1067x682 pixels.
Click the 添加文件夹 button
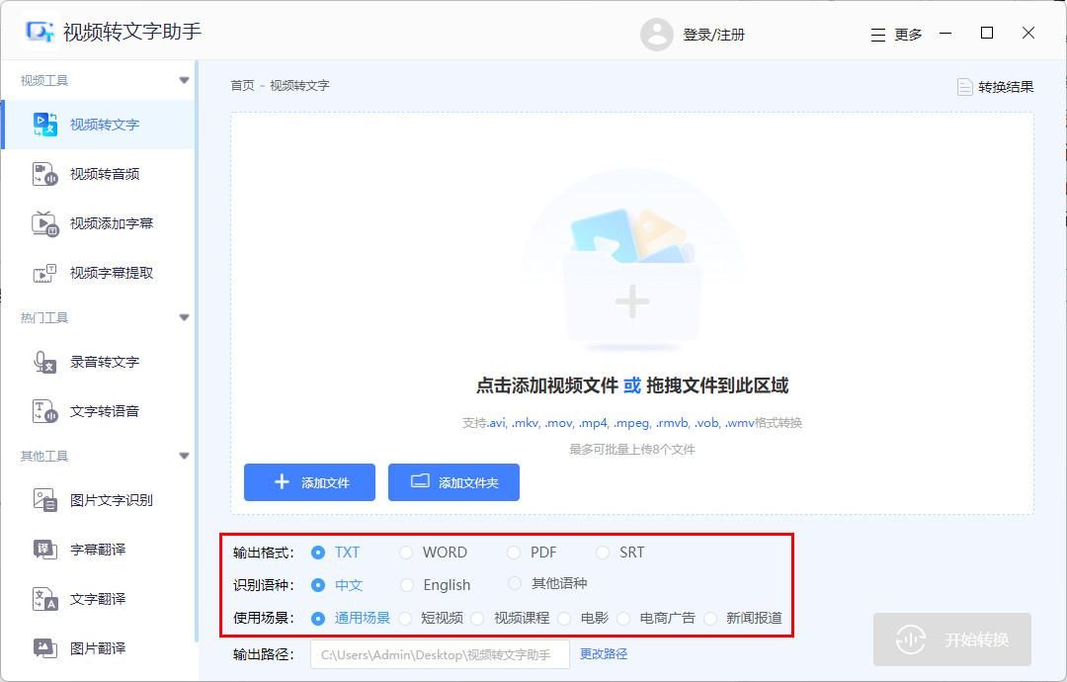click(453, 482)
